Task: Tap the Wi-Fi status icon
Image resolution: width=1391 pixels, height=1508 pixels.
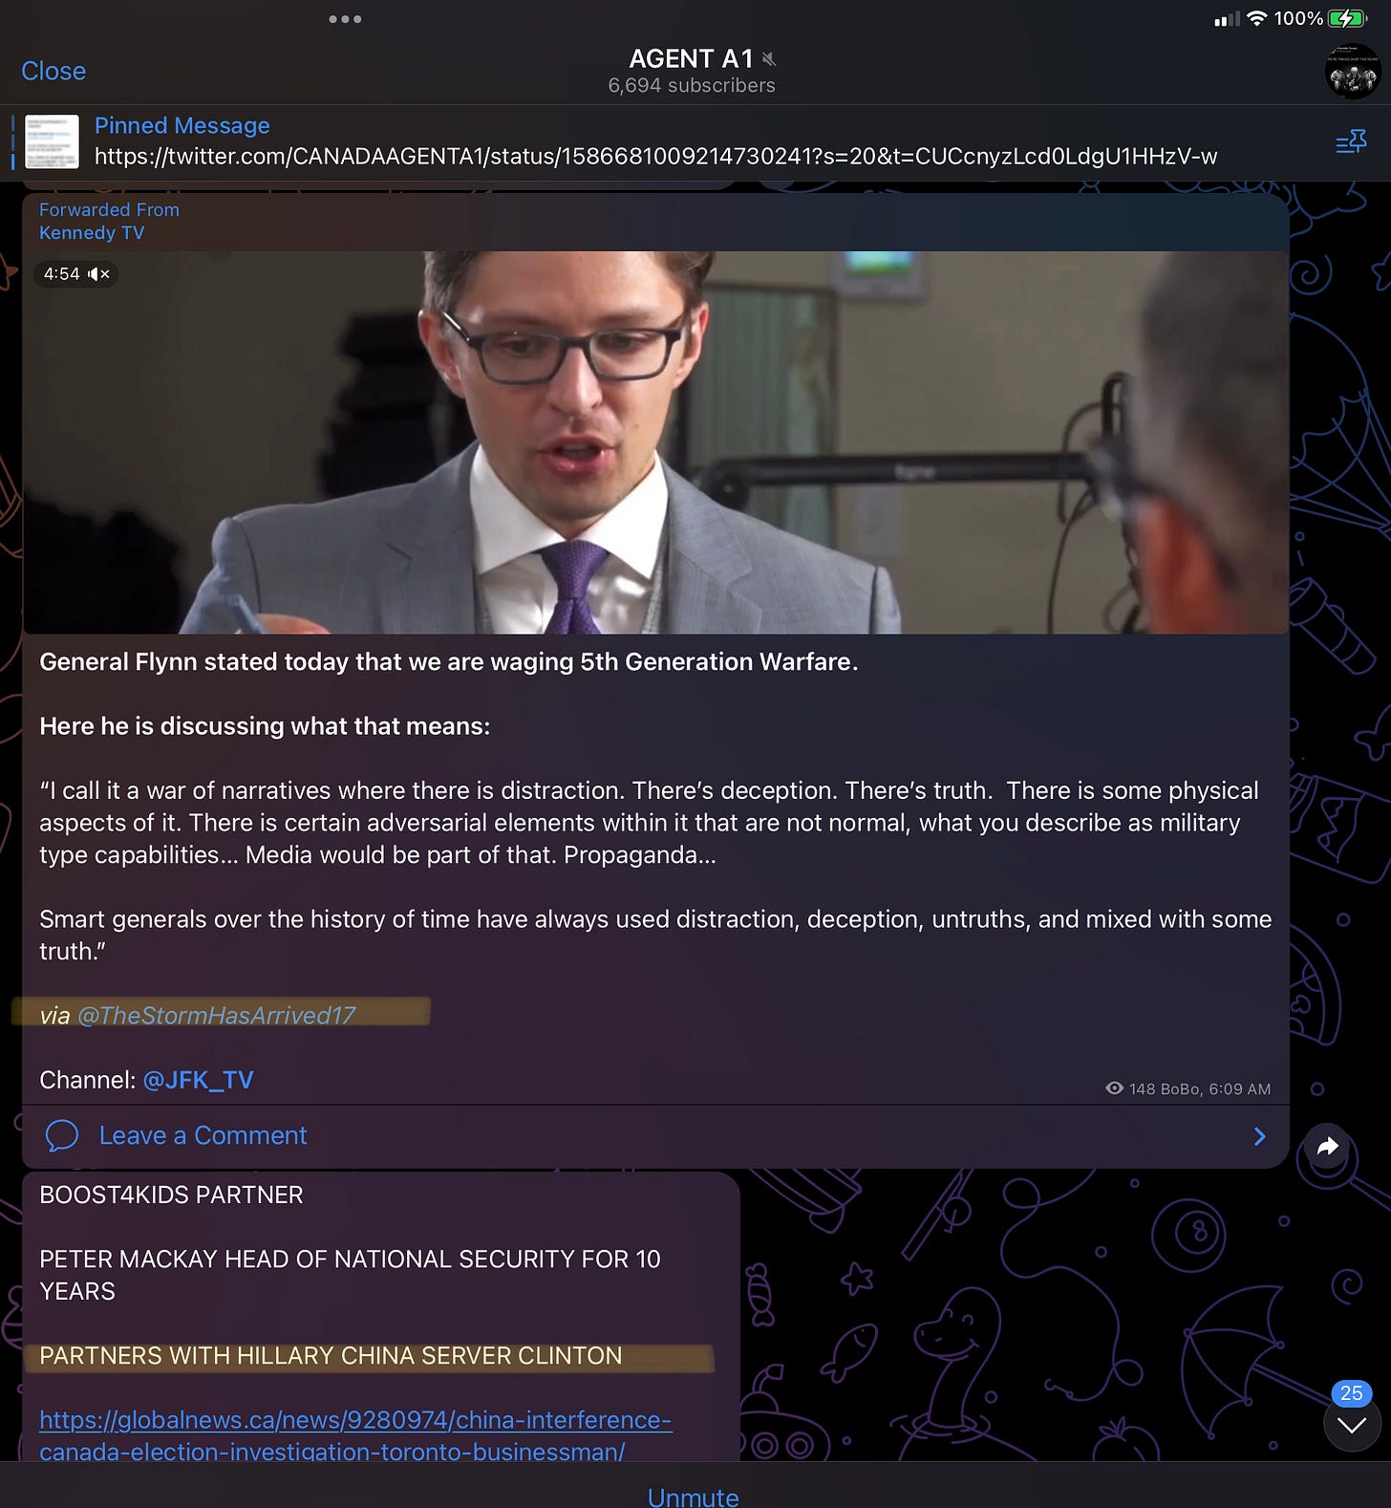Action: (x=1257, y=18)
